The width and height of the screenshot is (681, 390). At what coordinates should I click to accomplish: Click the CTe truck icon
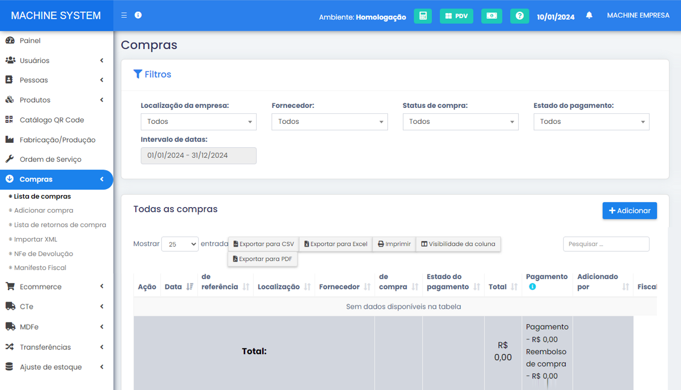[x=10, y=306]
